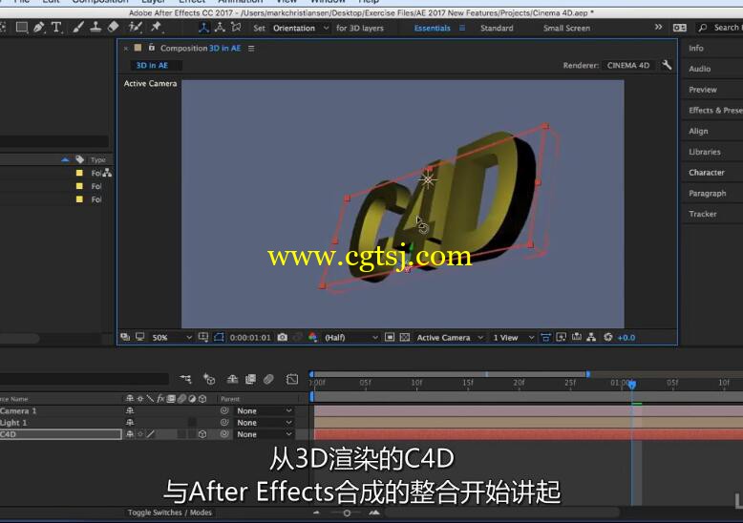743x523 pixels.
Task: Open Parent dropdown for Light 1
Action: (264, 423)
